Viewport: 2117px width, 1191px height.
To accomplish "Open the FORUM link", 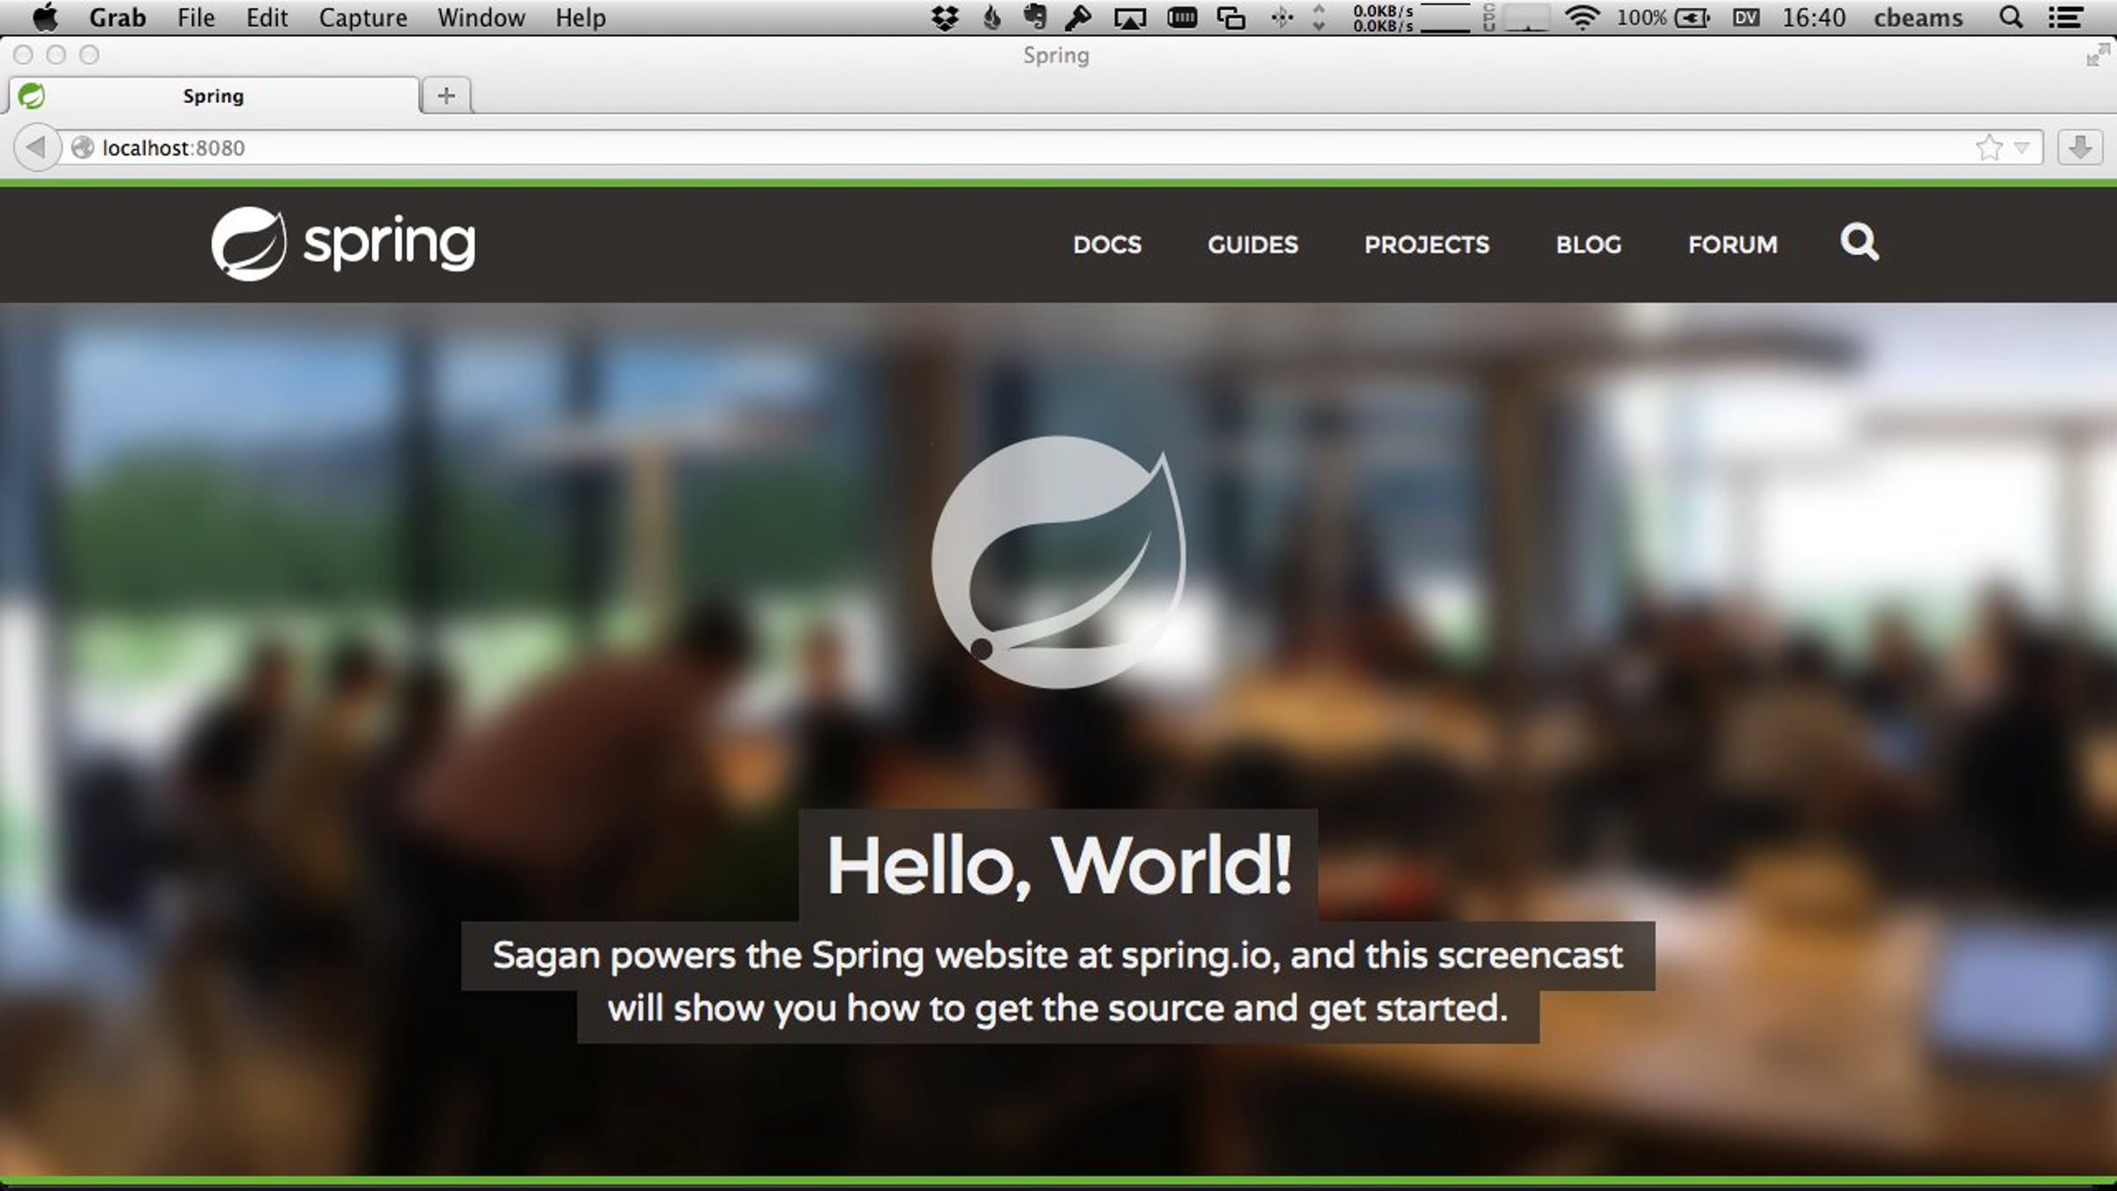I will (x=1732, y=244).
